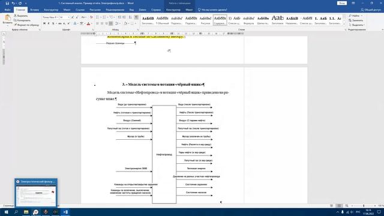
Task: Pick font color red A
Action: (88, 23)
